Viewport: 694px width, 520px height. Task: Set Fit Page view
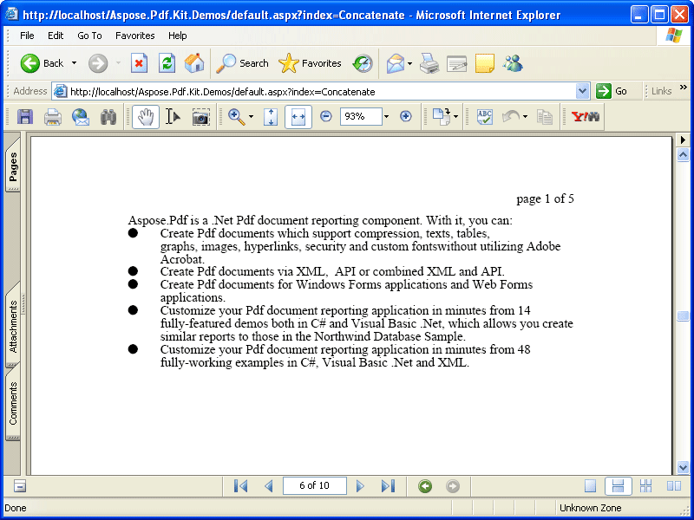tap(271, 117)
